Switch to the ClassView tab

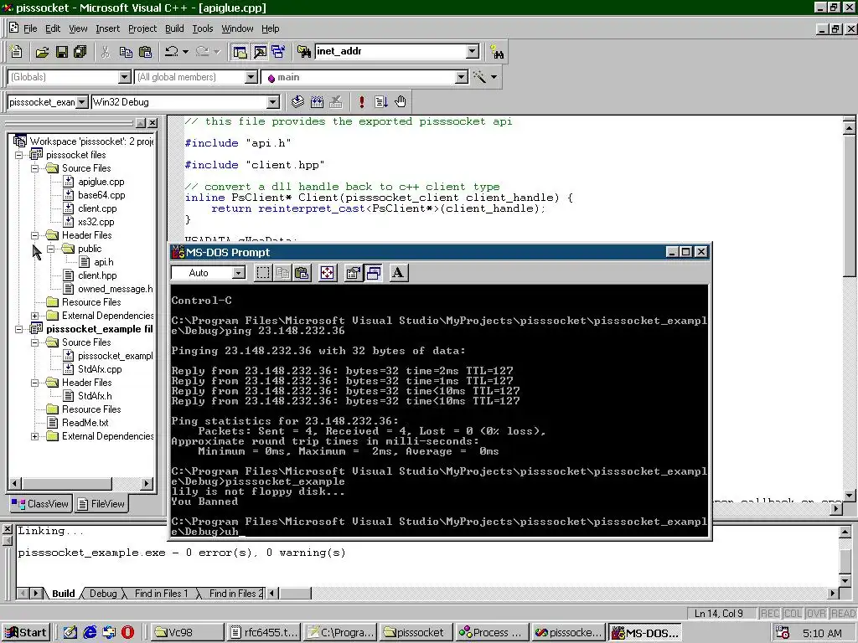coord(40,504)
